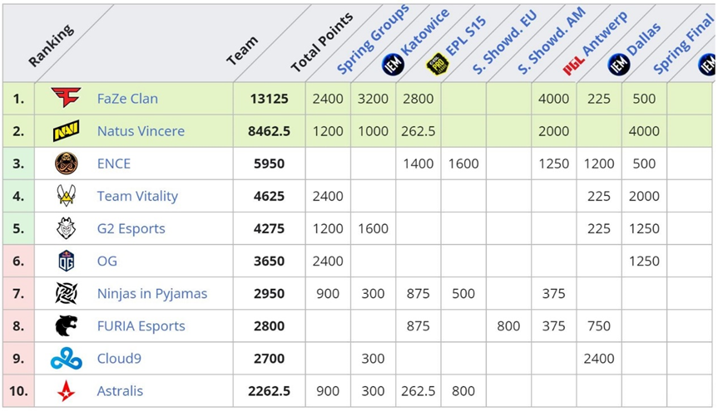Open the OG team link

tap(106, 261)
